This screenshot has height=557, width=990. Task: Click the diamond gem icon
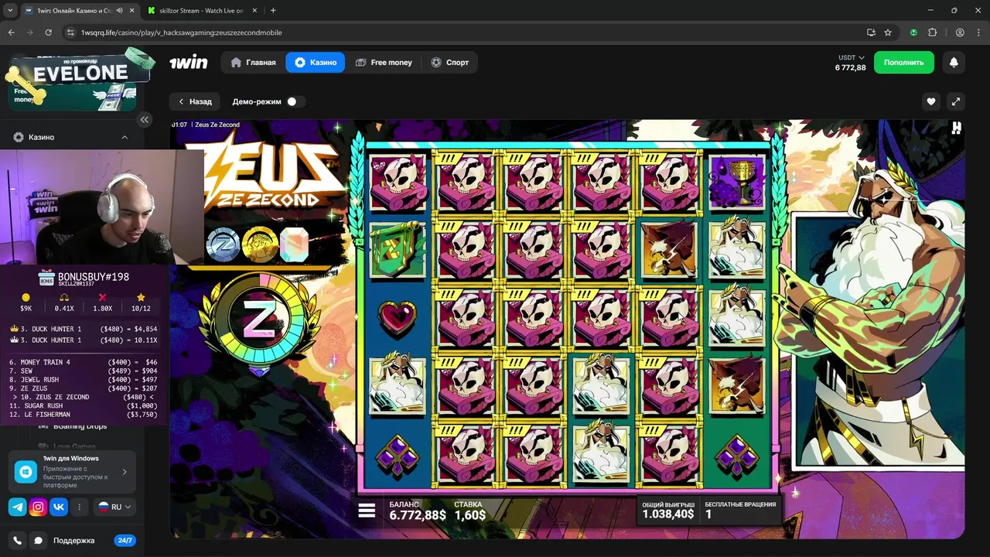click(x=294, y=244)
